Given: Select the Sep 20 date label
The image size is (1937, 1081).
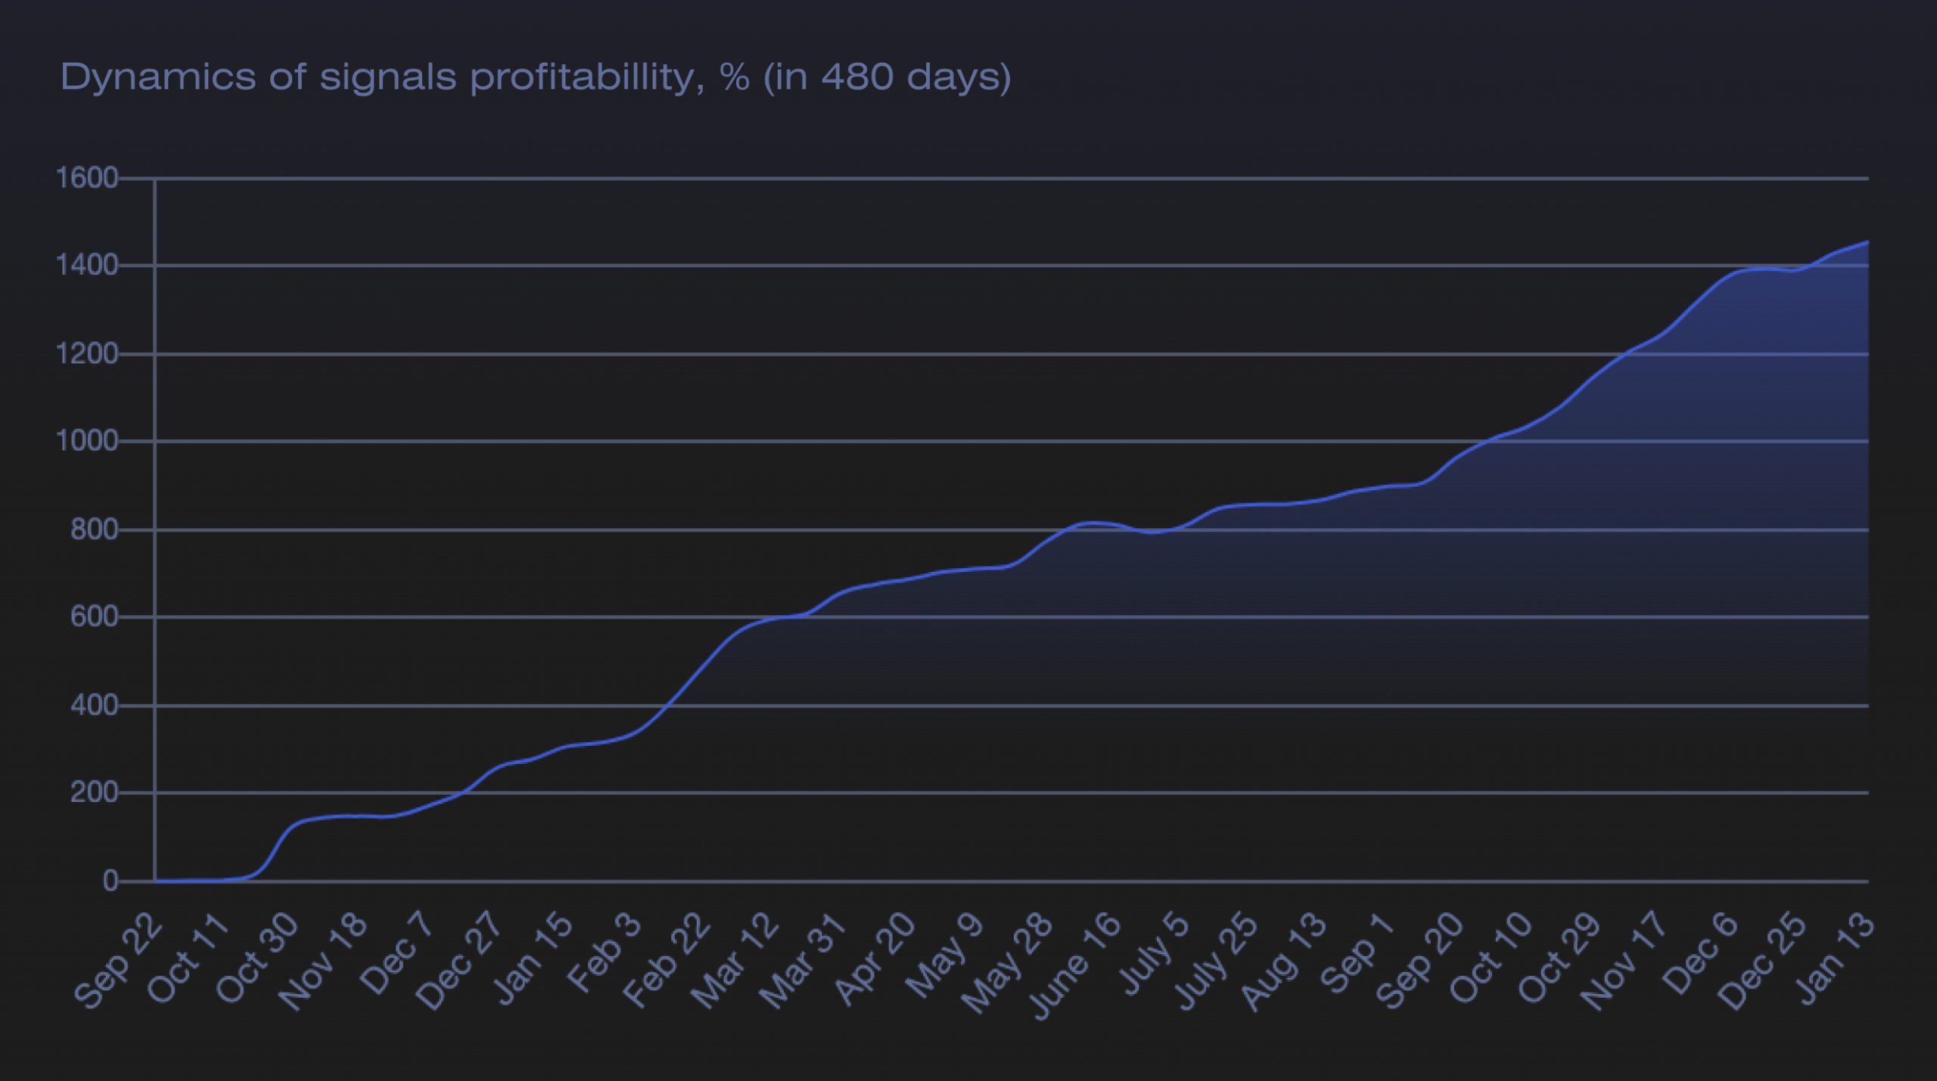Looking at the screenshot, I should pyautogui.click(x=1419, y=961).
